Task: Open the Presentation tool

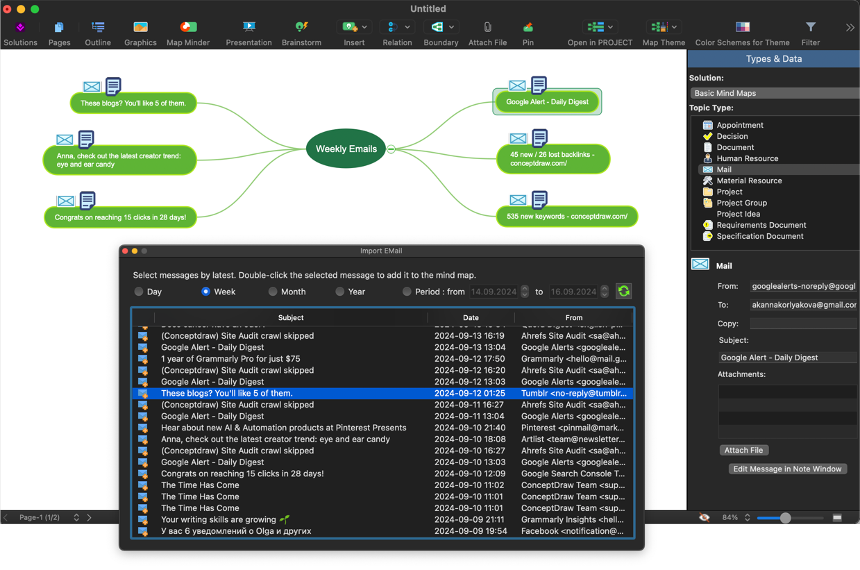Action: coord(248,28)
